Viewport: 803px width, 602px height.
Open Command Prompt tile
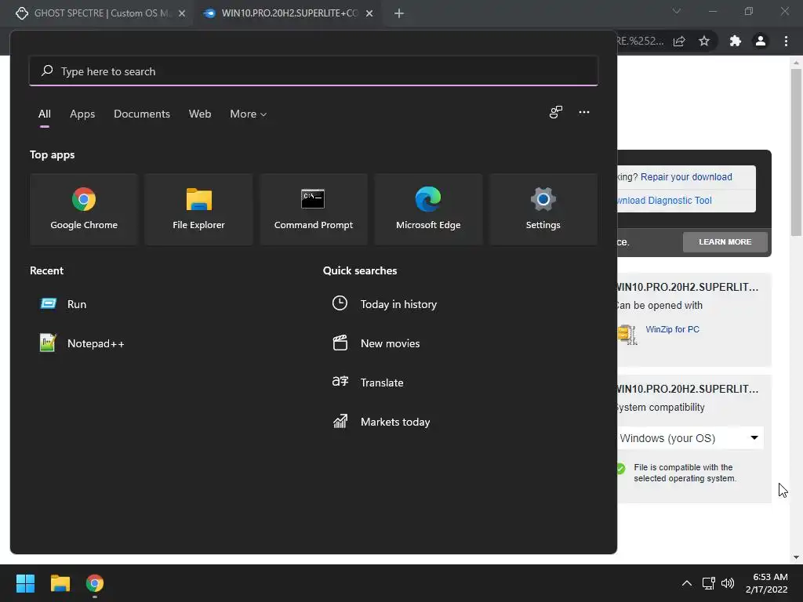tap(314, 209)
